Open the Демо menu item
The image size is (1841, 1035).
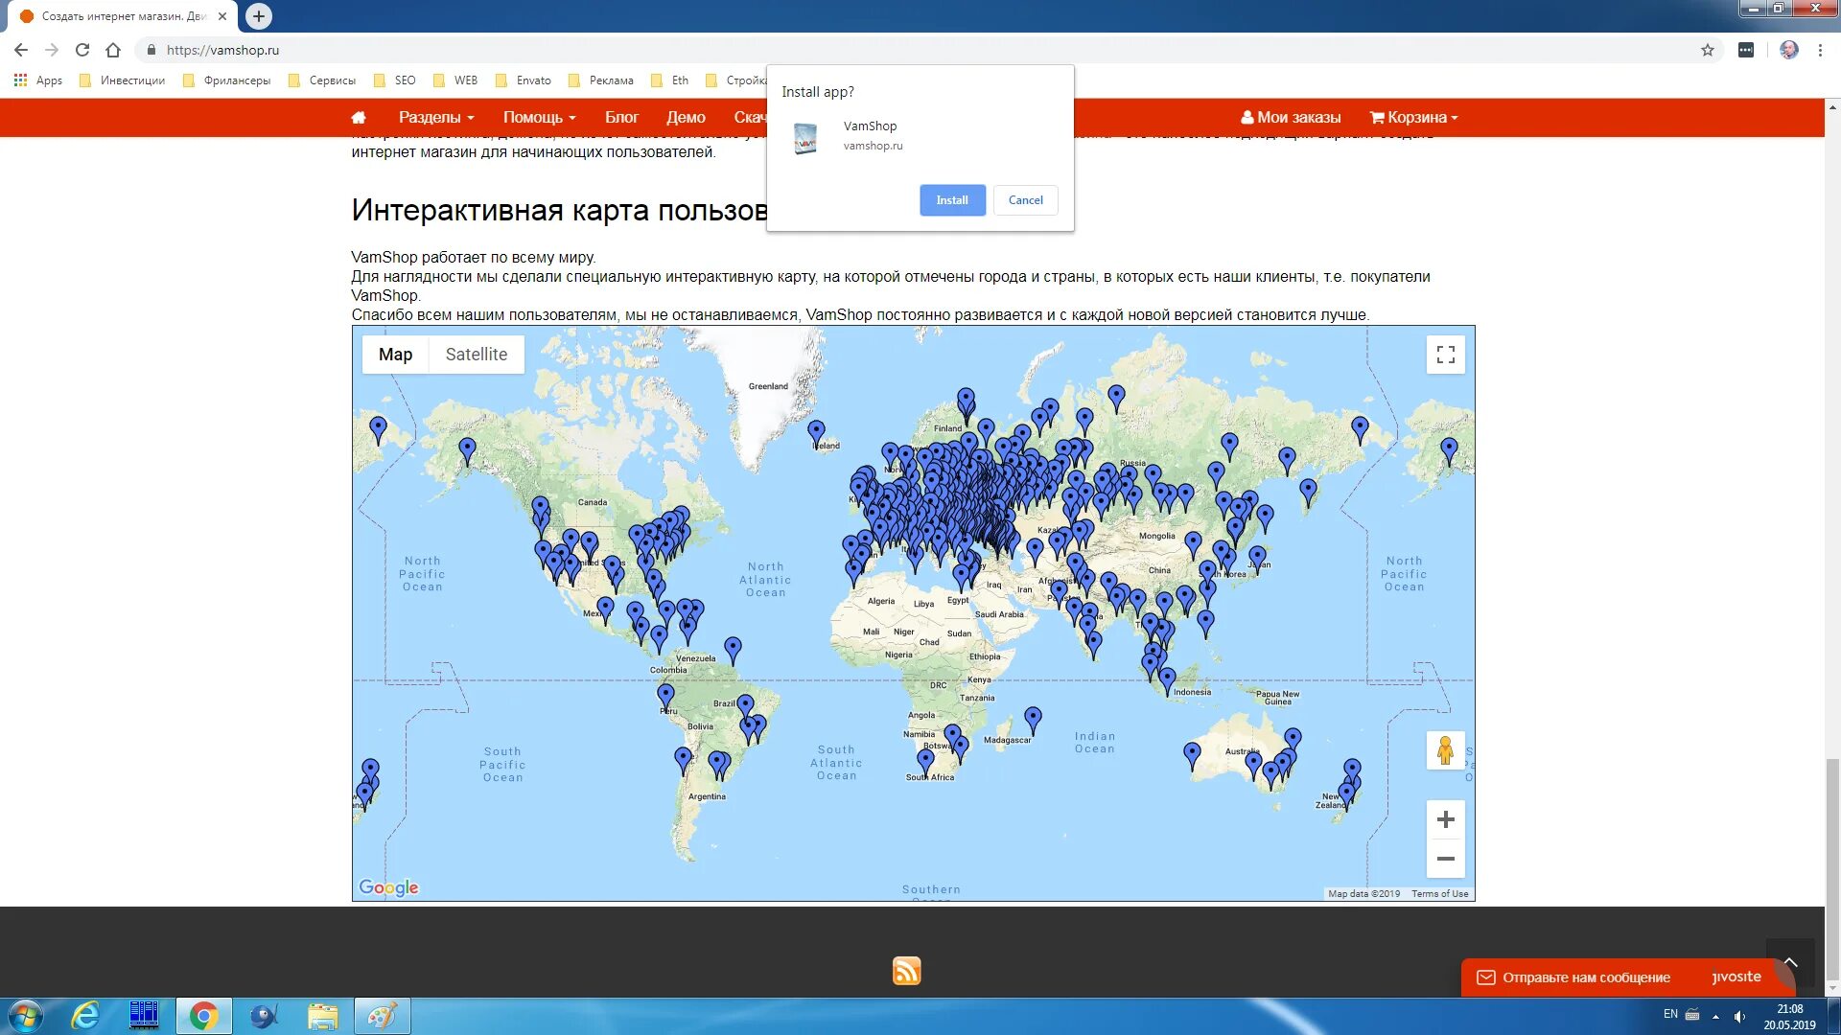click(x=686, y=117)
